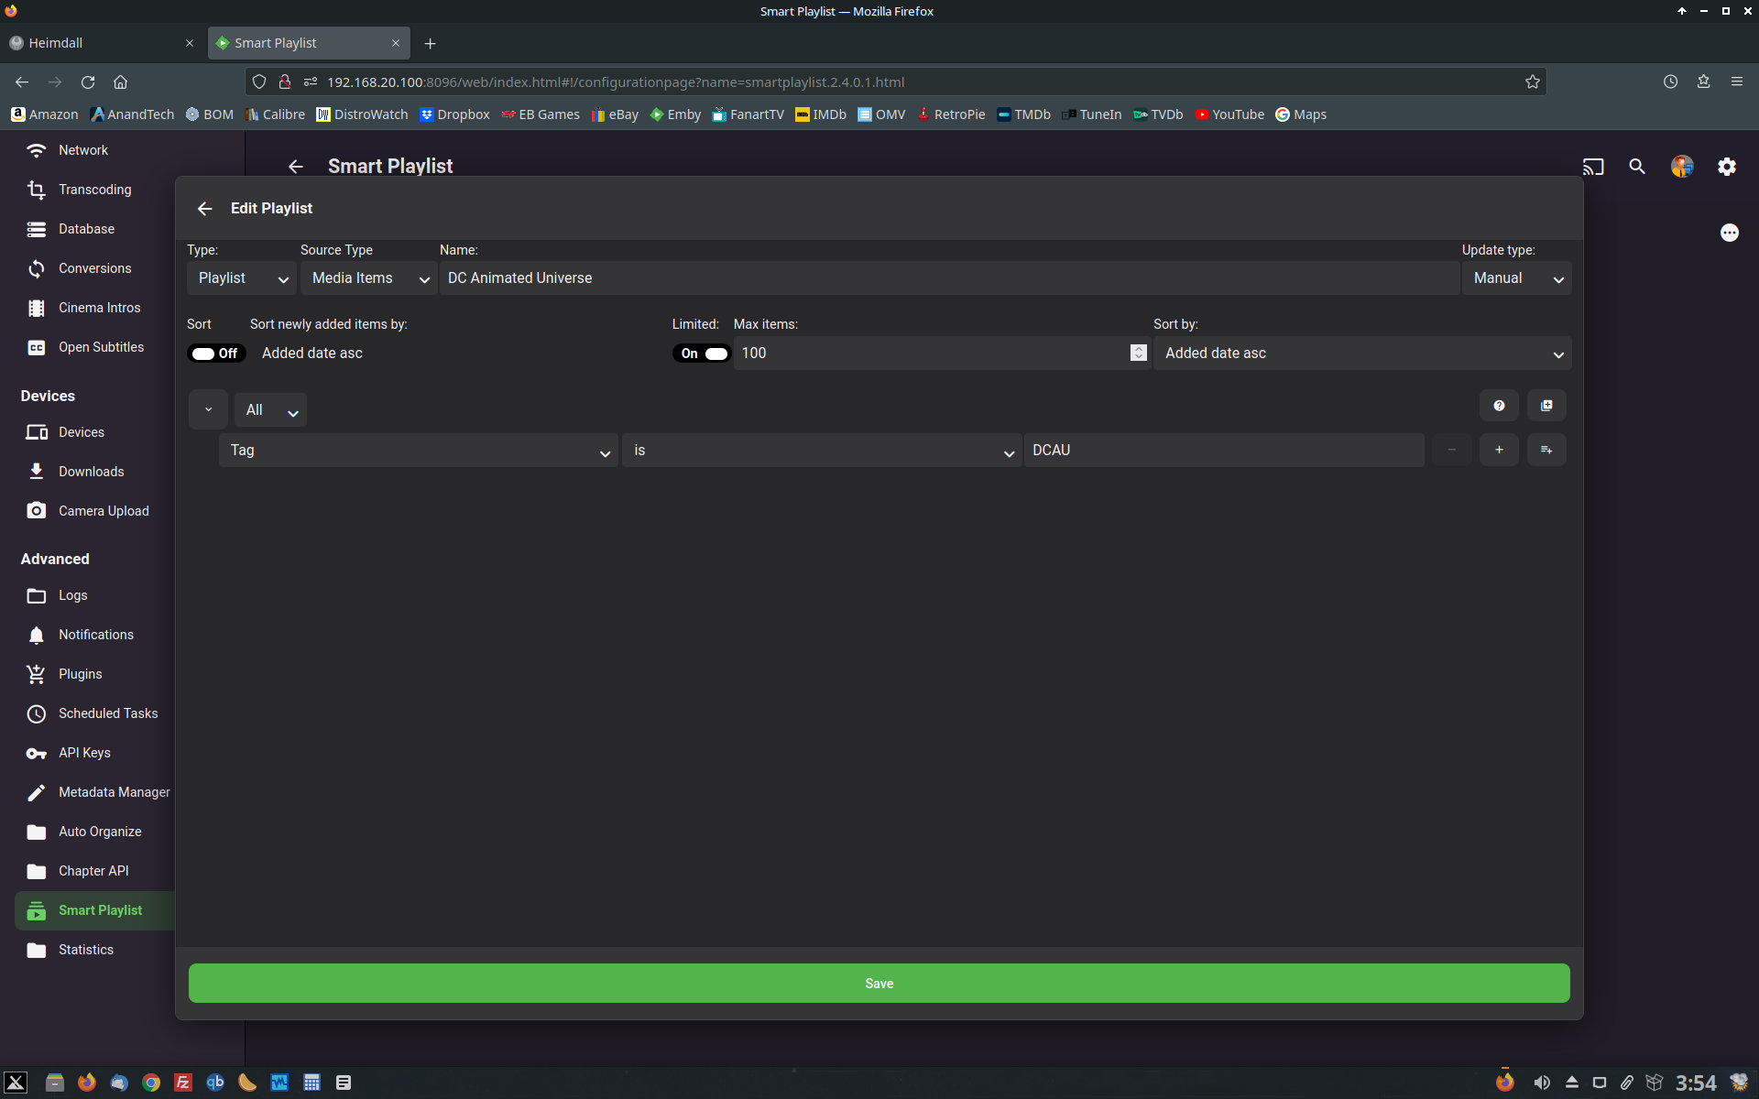Open the YouTube bookmark
The width and height of the screenshot is (1759, 1099).
[x=1229, y=114]
